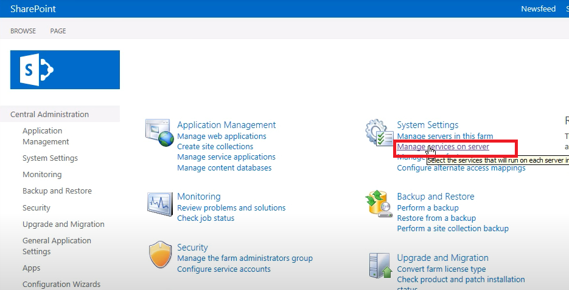Click Restore from a backup link
Screen dimensions: 569x290
pos(436,218)
